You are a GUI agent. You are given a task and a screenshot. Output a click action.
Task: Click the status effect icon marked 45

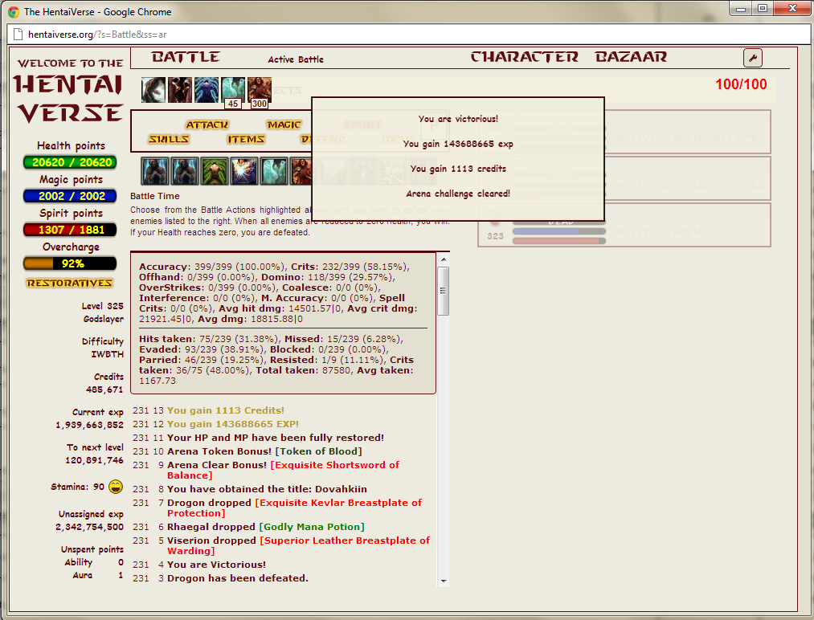(232, 91)
